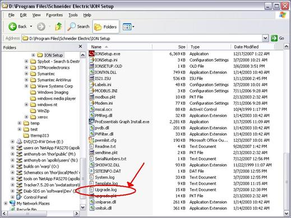The height and width of the screenshot is (218, 291).
Task: Select the Control Panel tree icon
Action: click(x=19, y=197)
